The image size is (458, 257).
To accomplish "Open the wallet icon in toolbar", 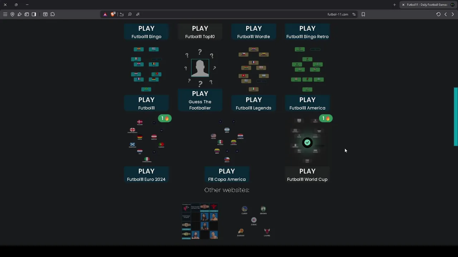I will [26, 14].
